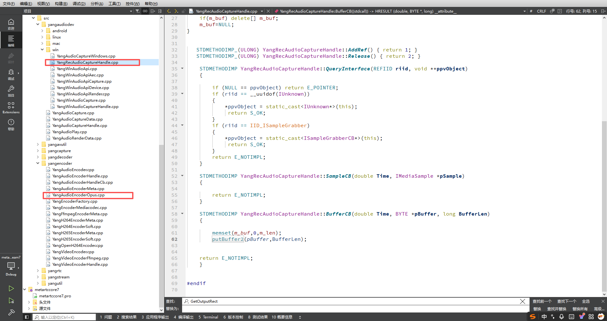Fold the BufferCB function at line 58
607x321 pixels.
click(x=182, y=214)
